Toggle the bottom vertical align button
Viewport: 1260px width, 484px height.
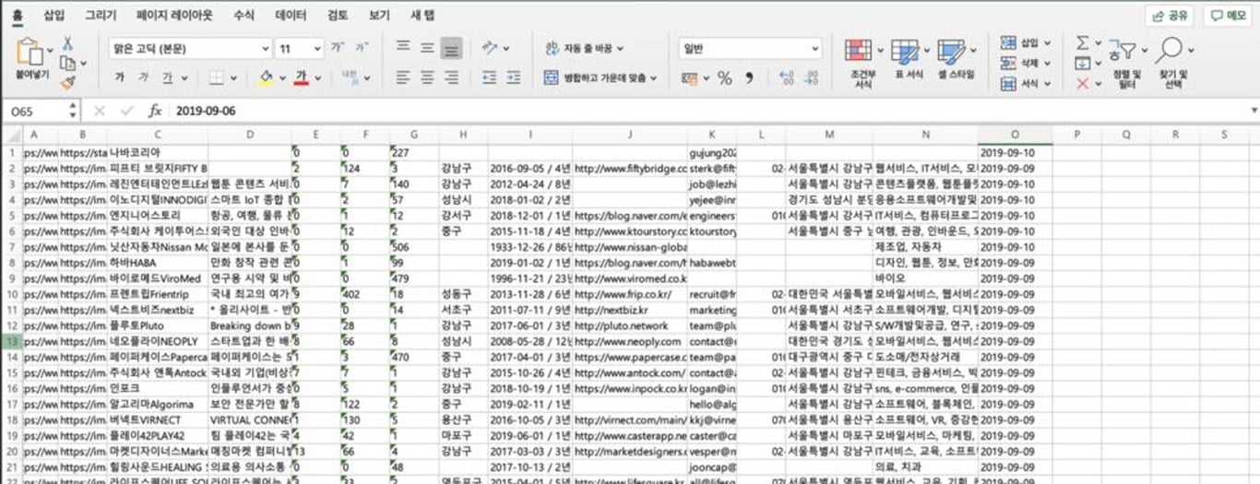tap(451, 48)
